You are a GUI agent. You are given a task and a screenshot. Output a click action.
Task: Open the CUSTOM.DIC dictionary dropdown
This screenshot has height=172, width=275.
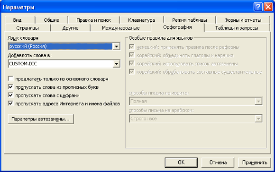(116, 64)
